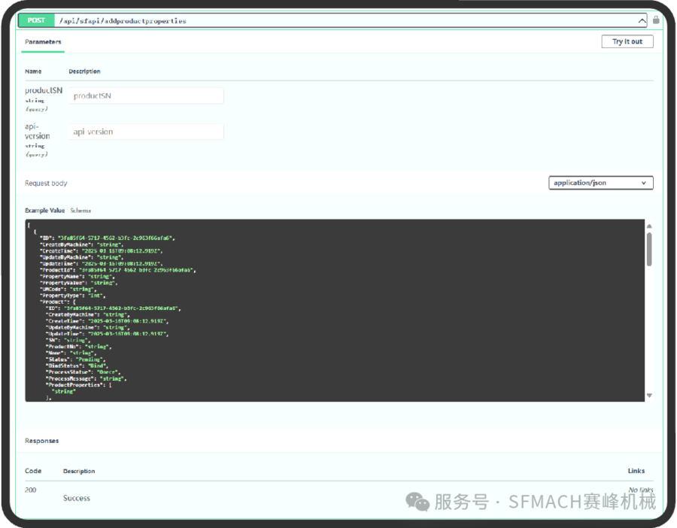Click the Request body label

point(46,183)
